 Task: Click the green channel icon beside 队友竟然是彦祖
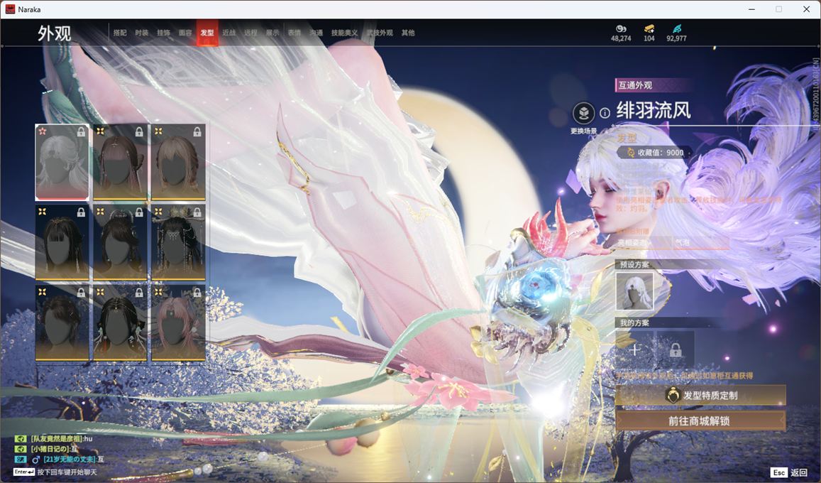20,439
